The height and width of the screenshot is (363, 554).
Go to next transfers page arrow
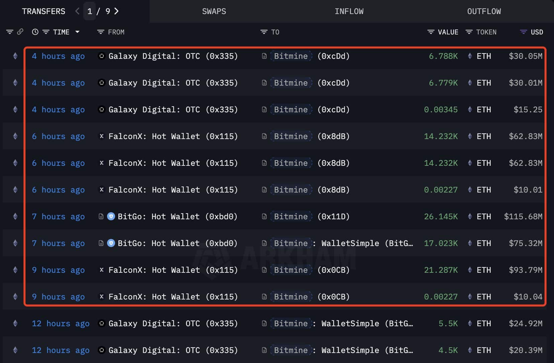(116, 11)
